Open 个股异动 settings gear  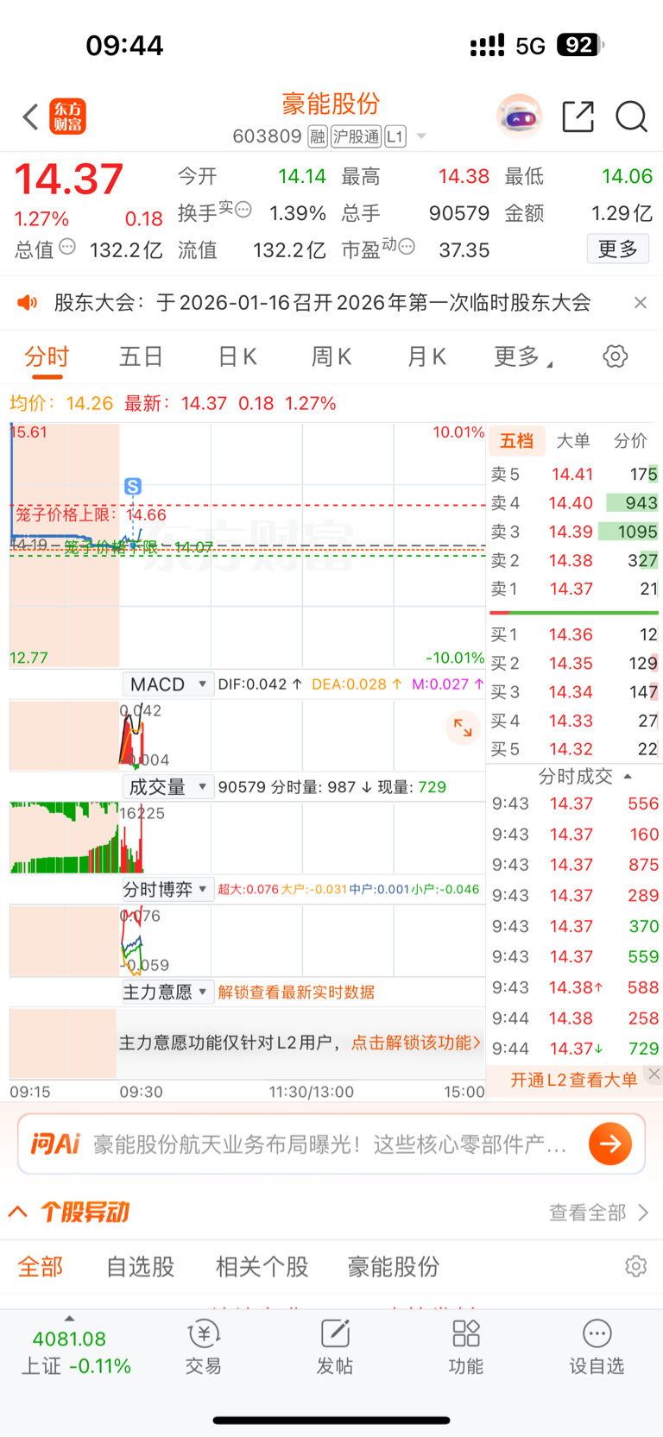636,1266
